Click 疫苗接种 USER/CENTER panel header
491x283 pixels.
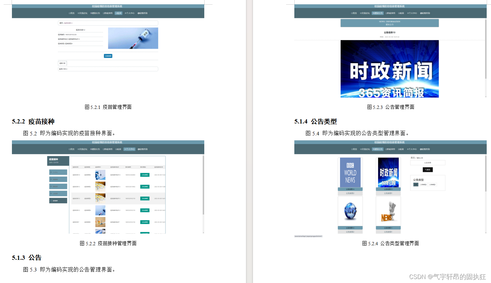click(59, 161)
